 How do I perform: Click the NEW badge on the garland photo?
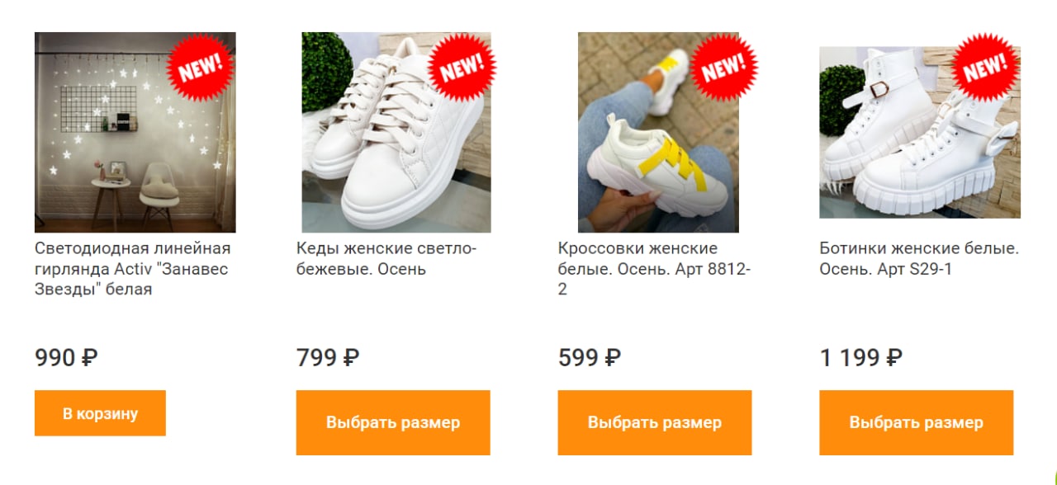pos(201,68)
